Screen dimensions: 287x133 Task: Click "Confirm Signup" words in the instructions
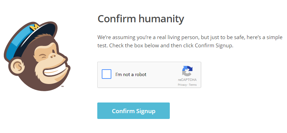[213, 46]
